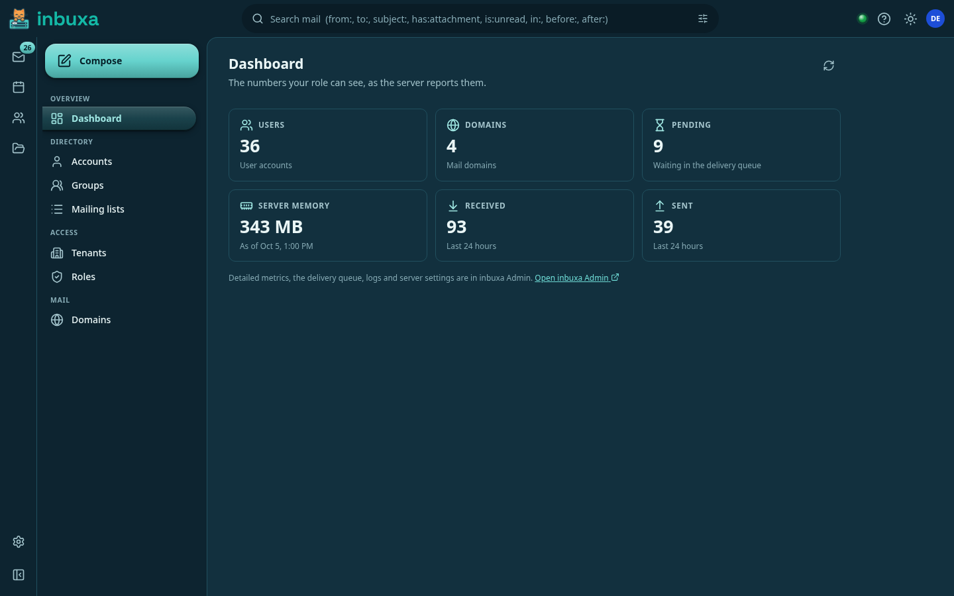Go to Accounts in the directory
Screen dimensions: 954x596
point(119,162)
